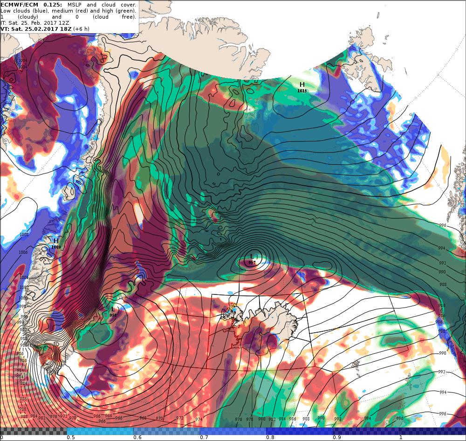Click the '950' low pressure value

[x=113, y=315]
